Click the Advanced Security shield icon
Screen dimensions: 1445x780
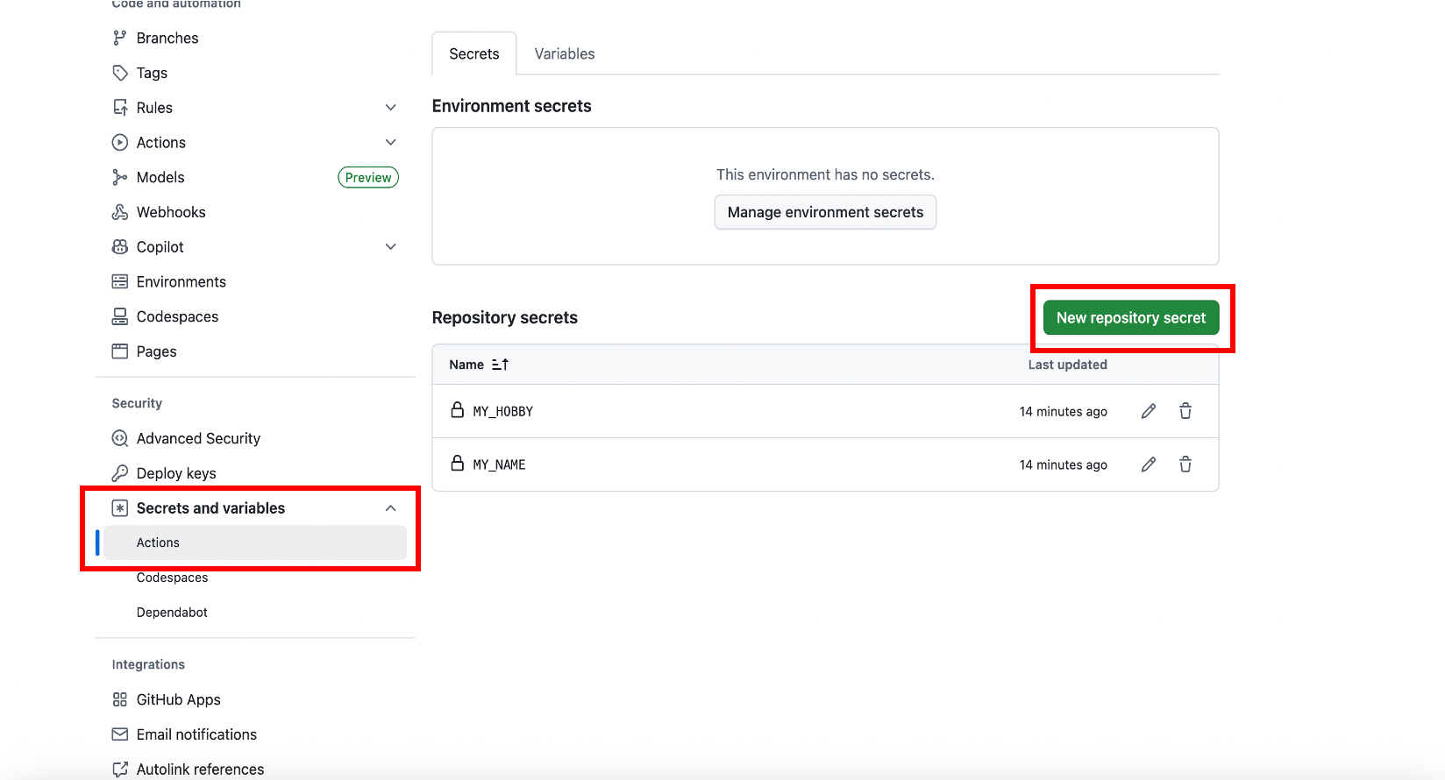[x=120, y=438]
